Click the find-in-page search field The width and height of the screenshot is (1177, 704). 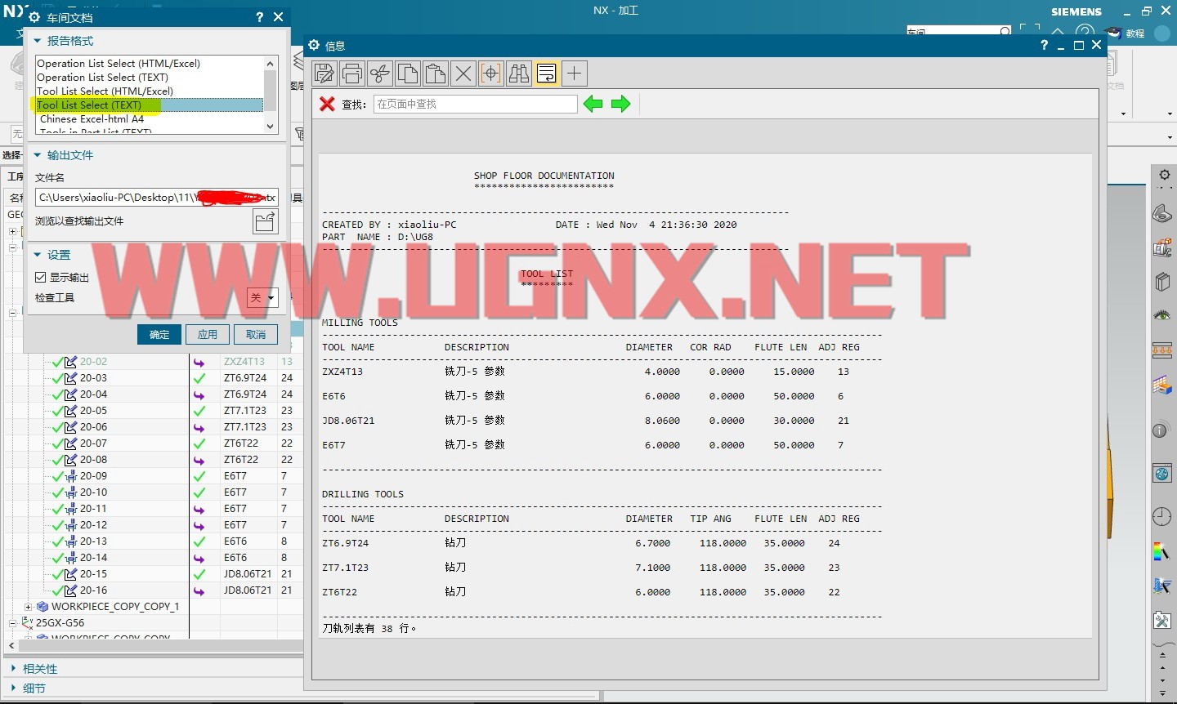(476, 104)
